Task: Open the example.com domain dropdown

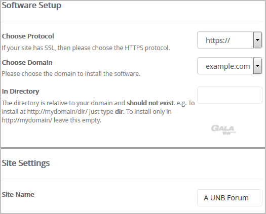Action: click(230, 66)
